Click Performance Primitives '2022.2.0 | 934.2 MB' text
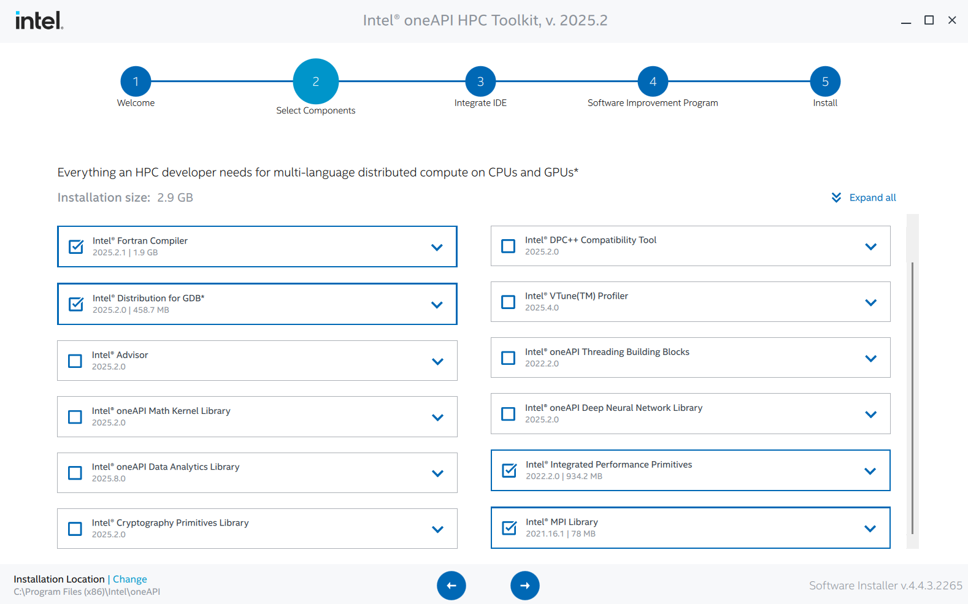Viewport: 968px width, 604px height. coord(564,476)
